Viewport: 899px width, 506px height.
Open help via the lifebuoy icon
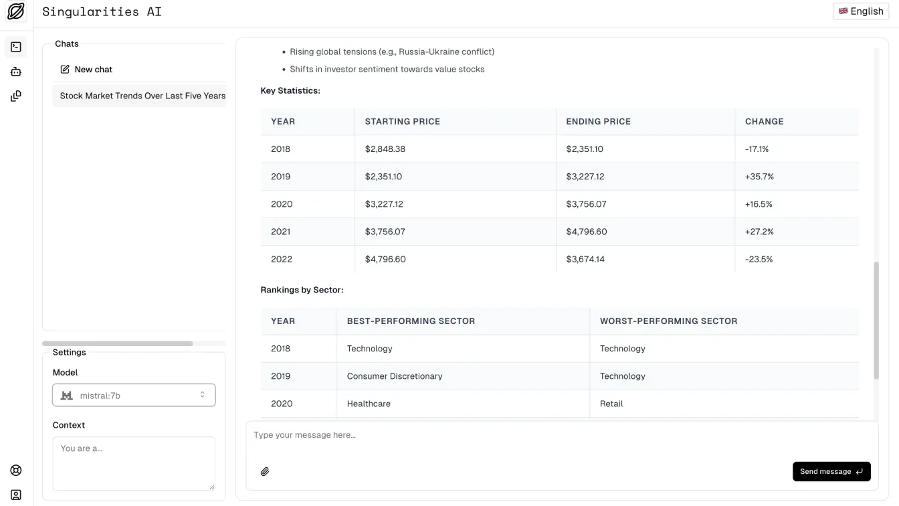[16, 471]
